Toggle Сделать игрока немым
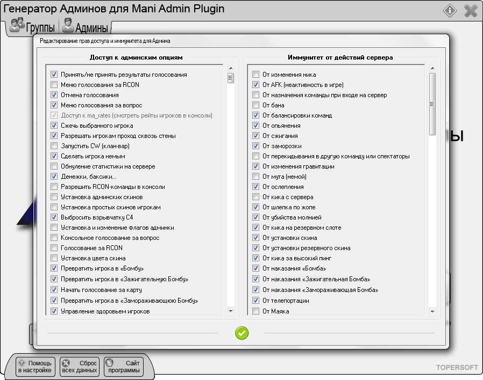483x380 pixels. (54, 156)
